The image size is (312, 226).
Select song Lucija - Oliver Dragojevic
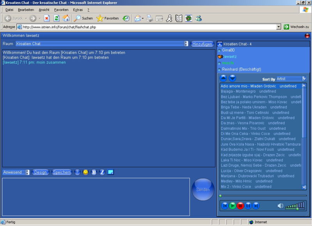tap(261, 171)
